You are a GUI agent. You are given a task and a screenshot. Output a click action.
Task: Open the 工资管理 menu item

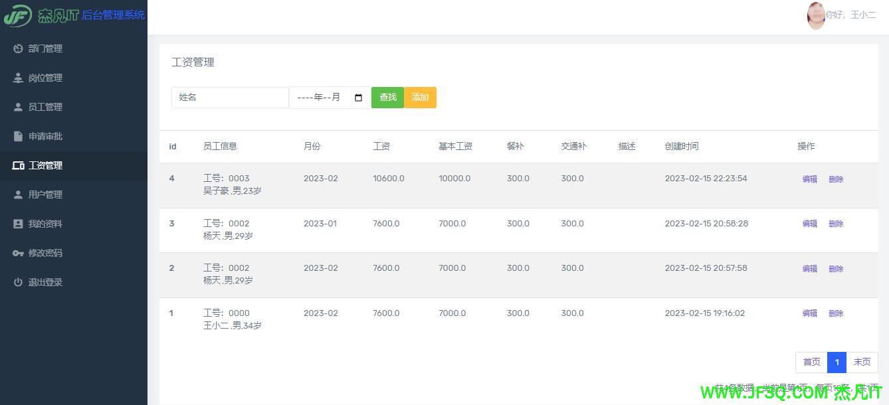point(45,165)
